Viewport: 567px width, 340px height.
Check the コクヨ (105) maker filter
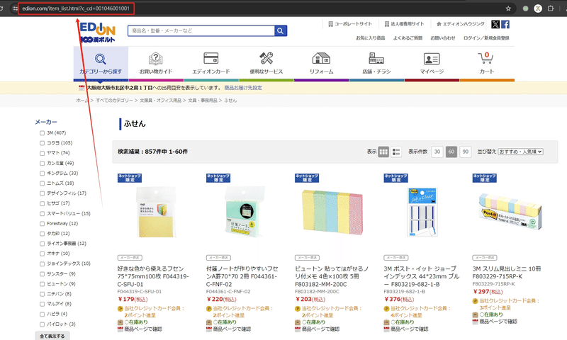(43, 143)
